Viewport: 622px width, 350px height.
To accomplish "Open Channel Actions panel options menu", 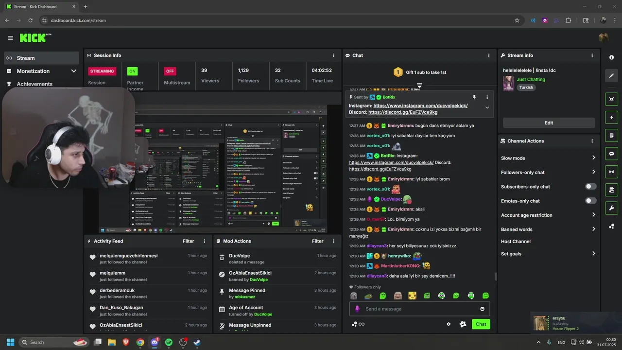I will (592, 141).
